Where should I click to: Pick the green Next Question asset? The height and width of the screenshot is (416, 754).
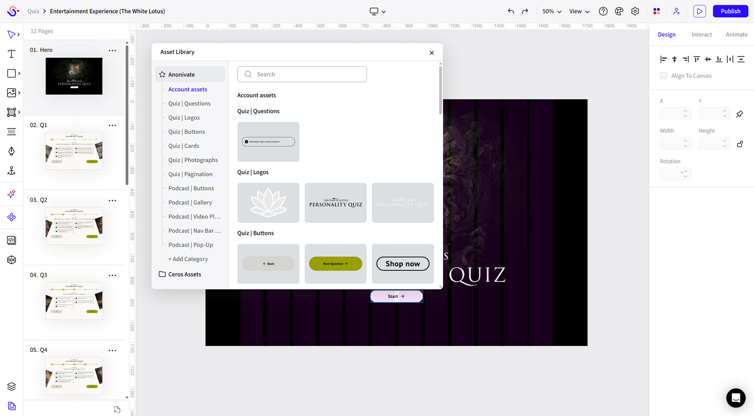[x=335, y=264]
